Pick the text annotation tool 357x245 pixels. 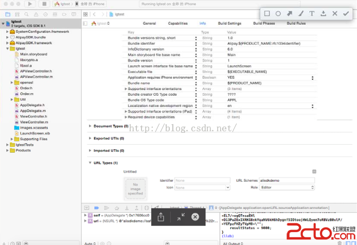(x=312, y=13)
